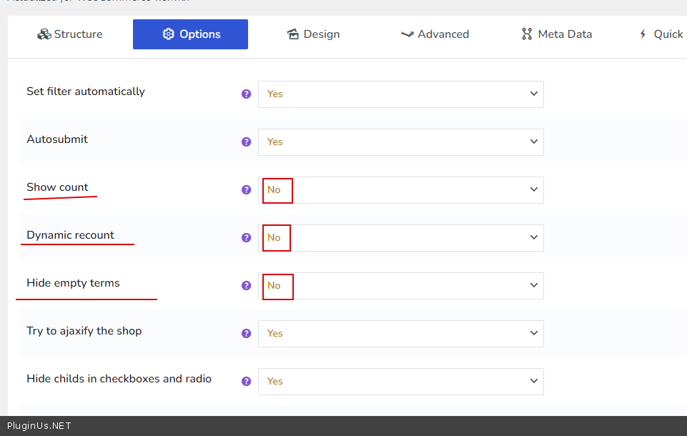
Task: Open the Design tab
Action: (313, 34)
